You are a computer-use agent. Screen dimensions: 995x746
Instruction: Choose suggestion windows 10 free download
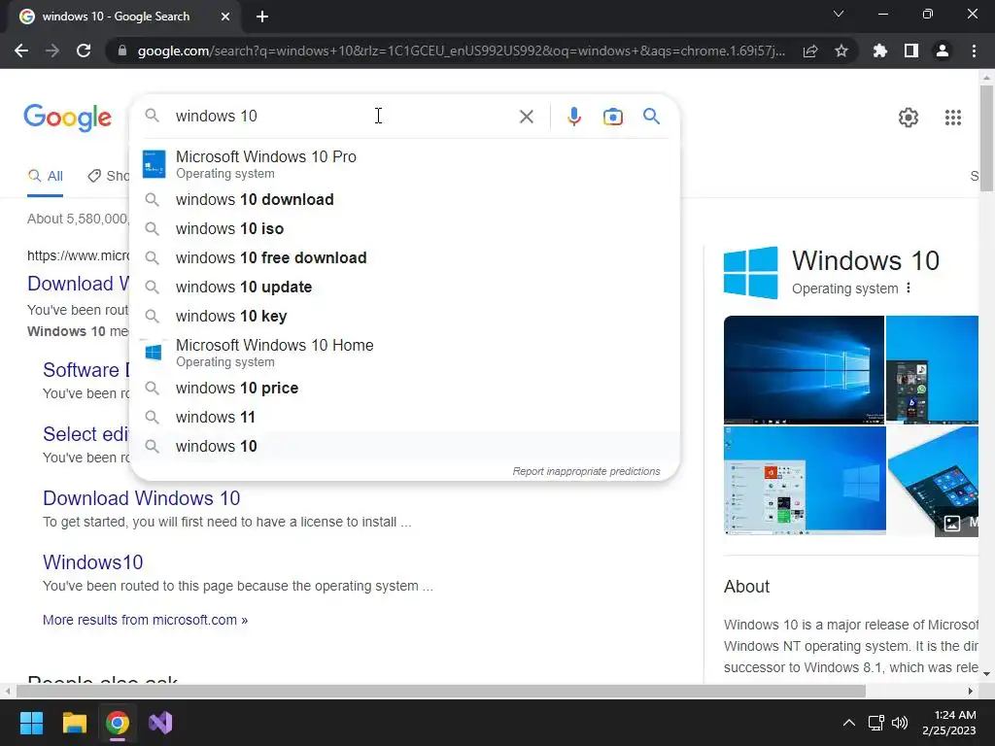tap(405, 257)
